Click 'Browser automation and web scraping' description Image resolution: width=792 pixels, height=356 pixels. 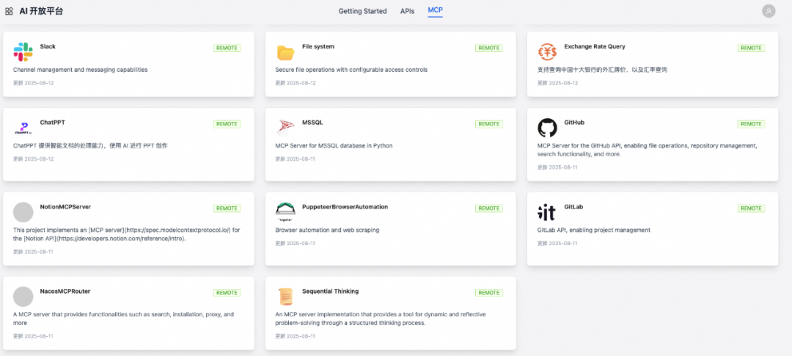point(327,230)
